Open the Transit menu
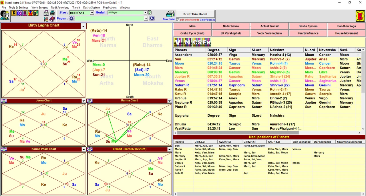The height and width of the screenshot is (196, 366). [76, 7]
